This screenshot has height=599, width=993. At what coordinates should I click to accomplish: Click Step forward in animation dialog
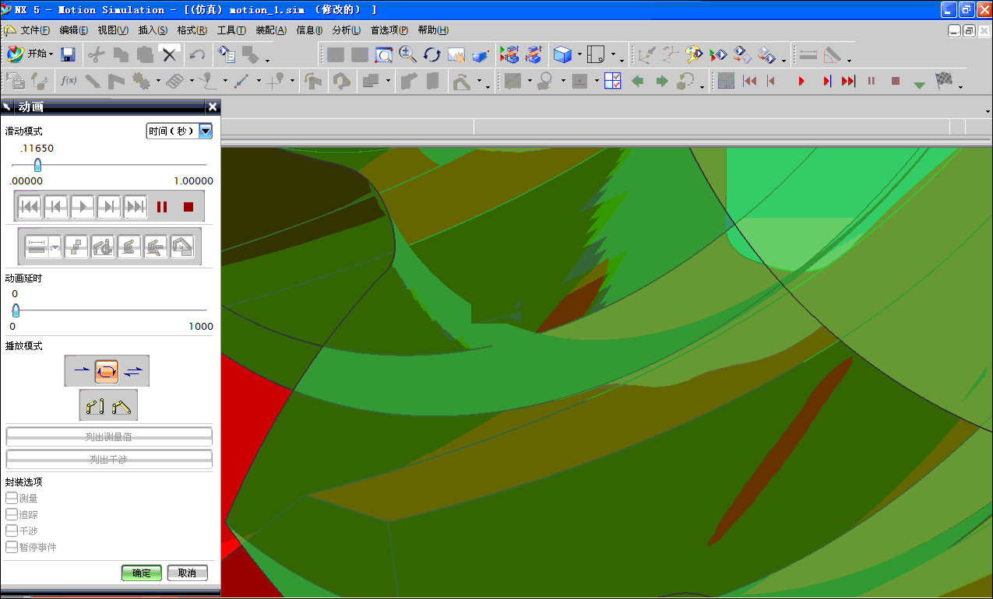pos(109,206)
